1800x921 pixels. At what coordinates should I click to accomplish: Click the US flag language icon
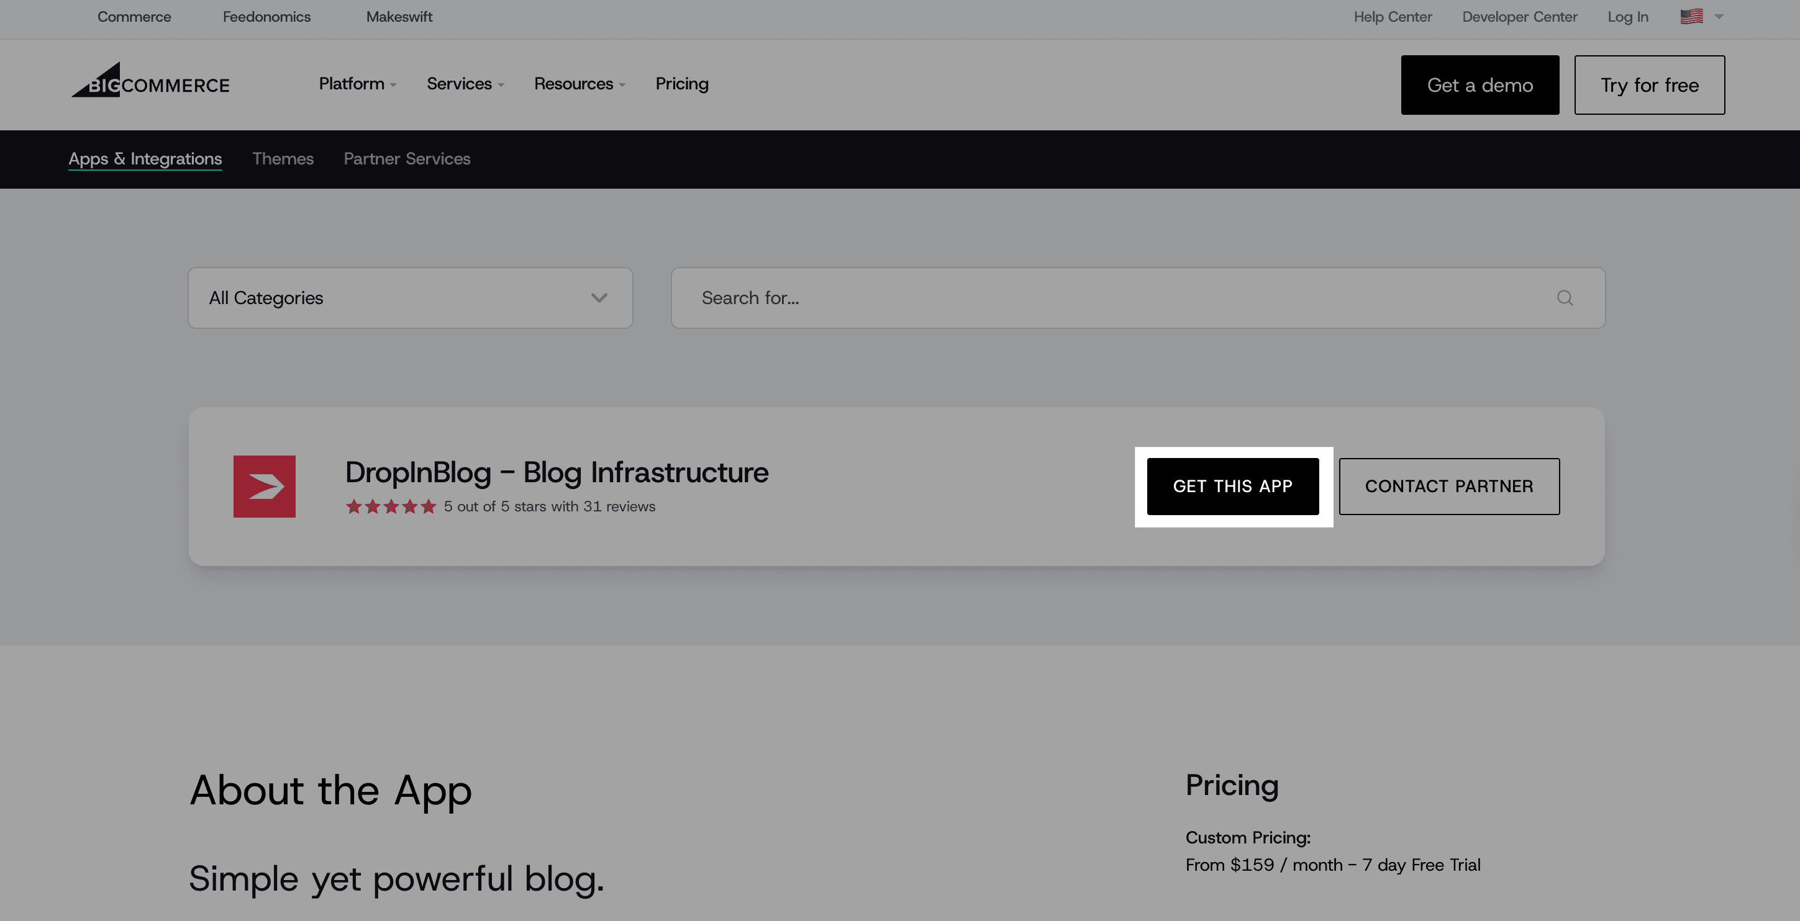coord(1692,17)
